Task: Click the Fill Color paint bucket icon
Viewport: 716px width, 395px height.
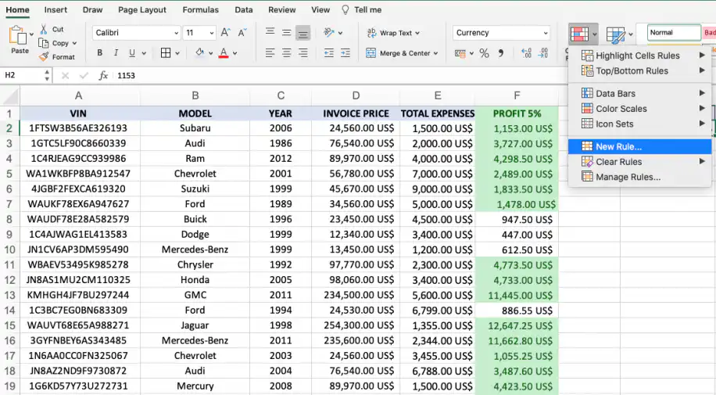Action: coord(199,52)
